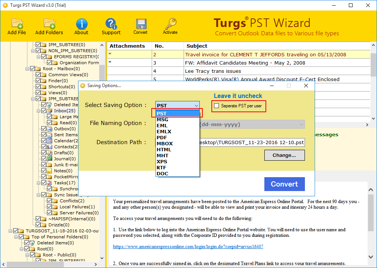Click the Junk E-mail folder icon
This screenshot has height=268, width=377.
coord(49,165)
